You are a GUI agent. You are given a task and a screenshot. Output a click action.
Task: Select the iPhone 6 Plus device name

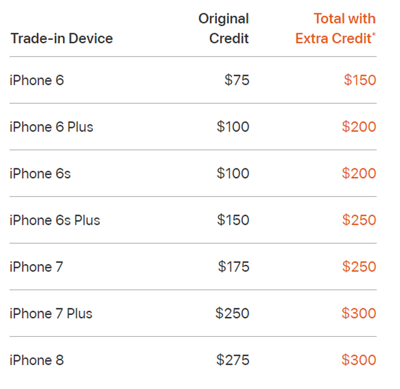(x=52, y=127)
